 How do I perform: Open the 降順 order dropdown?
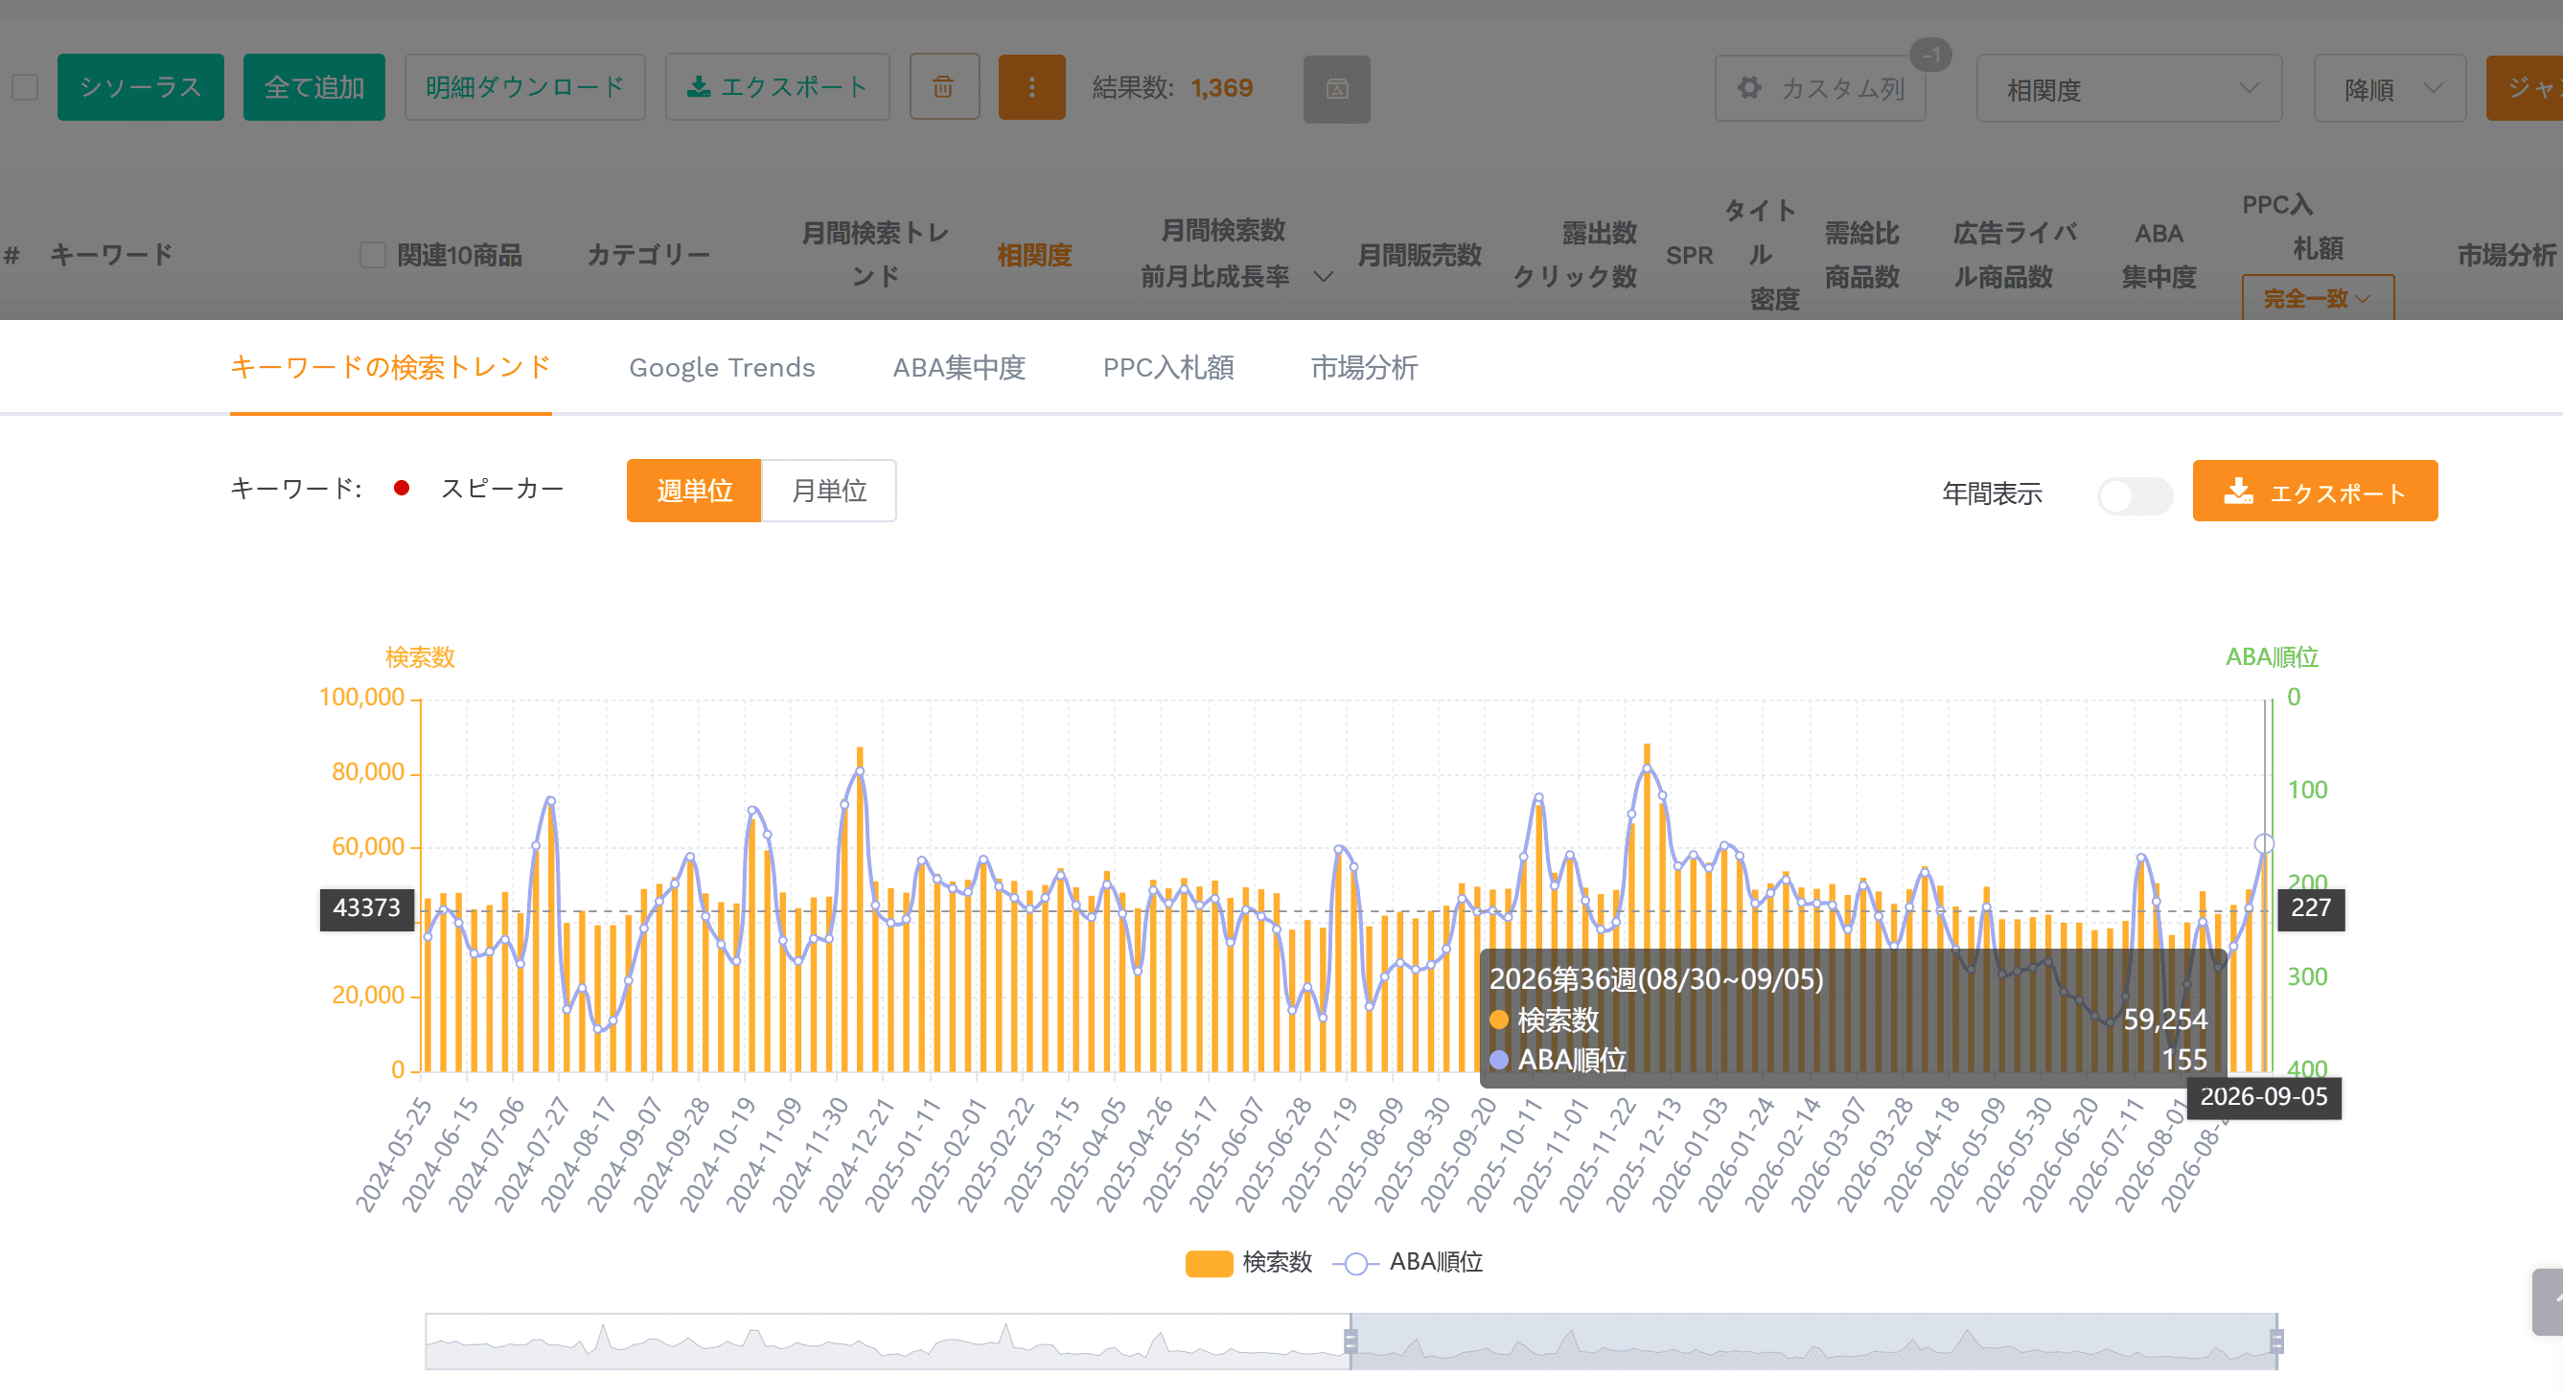(2390, 88)
